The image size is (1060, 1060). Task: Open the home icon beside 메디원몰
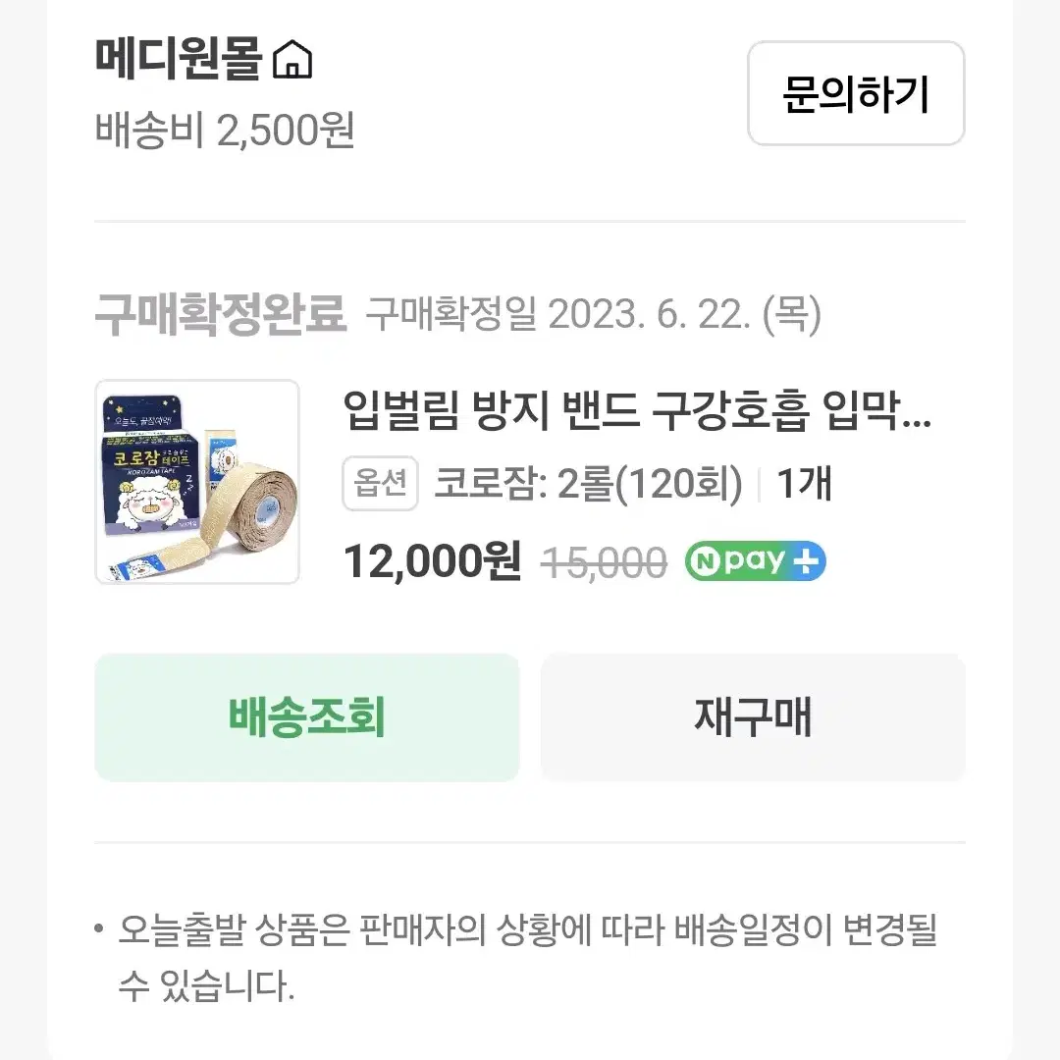pyautogui.click(x=292, y=59)
